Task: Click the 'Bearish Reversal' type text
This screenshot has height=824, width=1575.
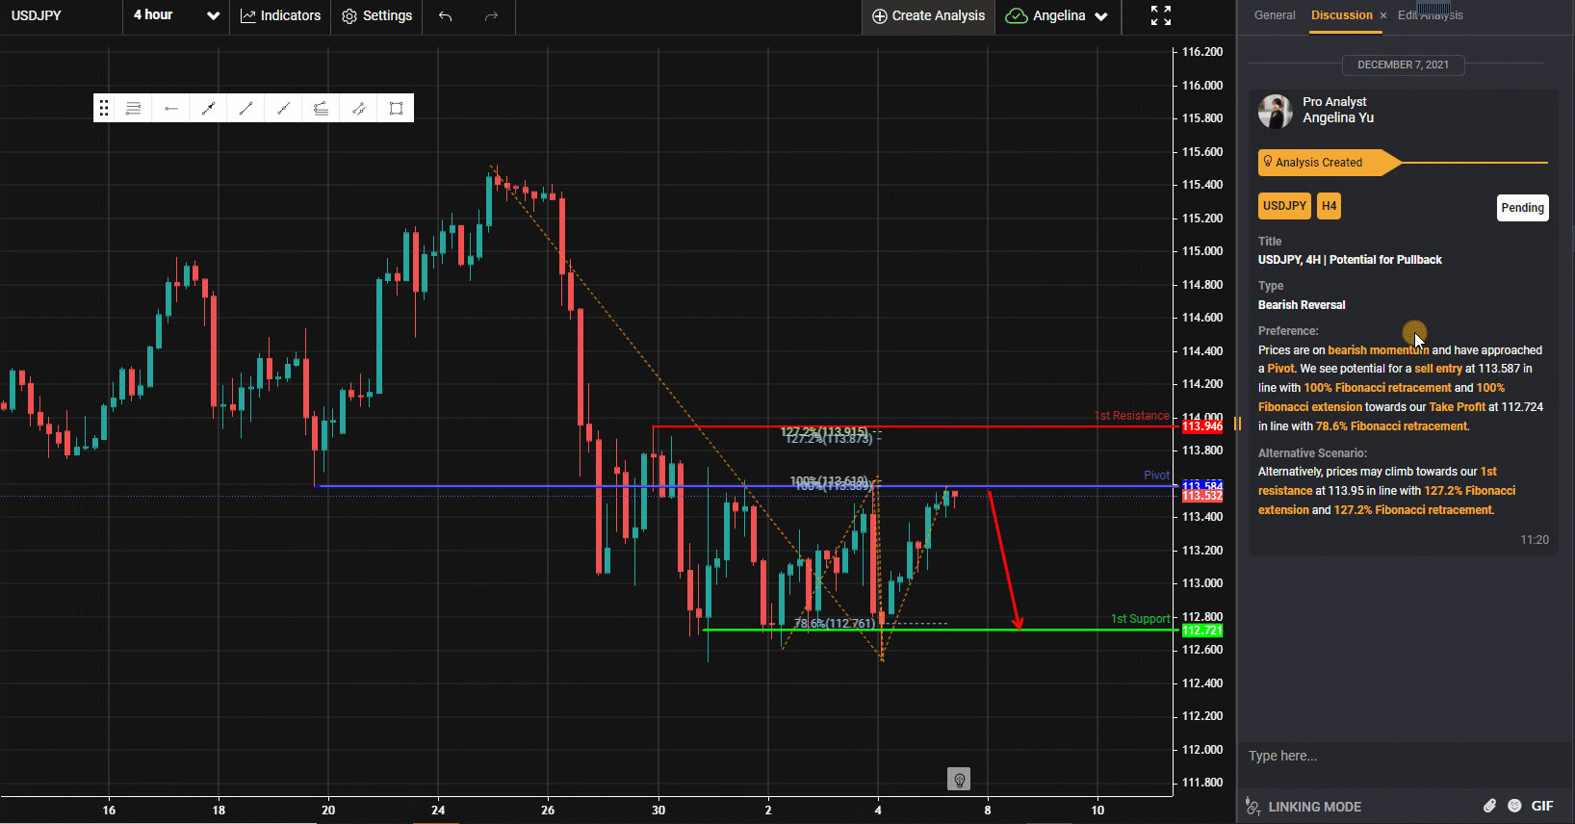Action: 1302,305
